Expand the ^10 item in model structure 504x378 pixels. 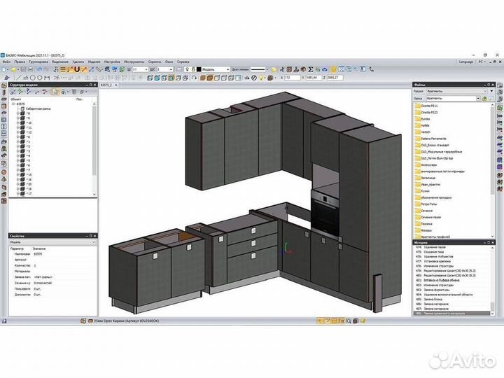coord(17,122)
